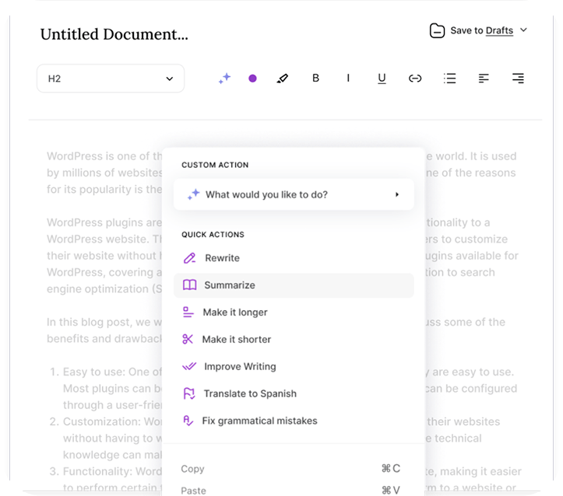This screenshot has height=496, width=563.
Task: Click the Untitled Document title field
Action: [x=114, y=34]
